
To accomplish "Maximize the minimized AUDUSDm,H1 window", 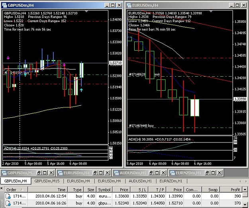I will [157, 173].
